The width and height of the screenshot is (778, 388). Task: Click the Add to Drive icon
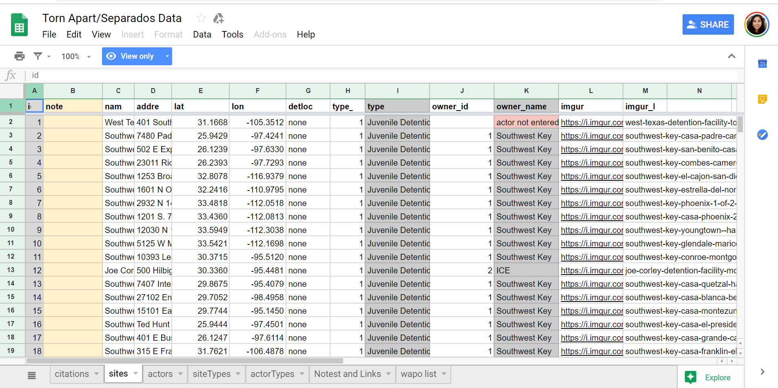click(x=219, y=18)
